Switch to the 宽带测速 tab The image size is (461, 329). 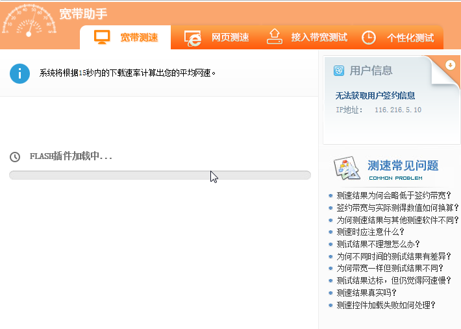pos(125,37)
